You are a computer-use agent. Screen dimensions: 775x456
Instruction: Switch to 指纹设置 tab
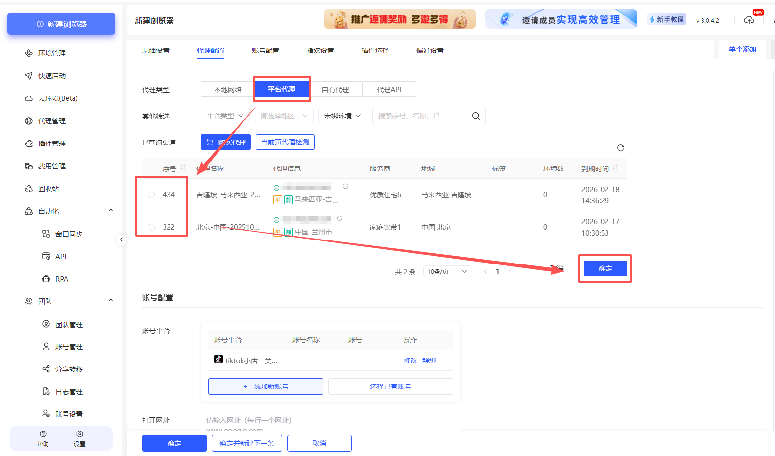(320, 50)
